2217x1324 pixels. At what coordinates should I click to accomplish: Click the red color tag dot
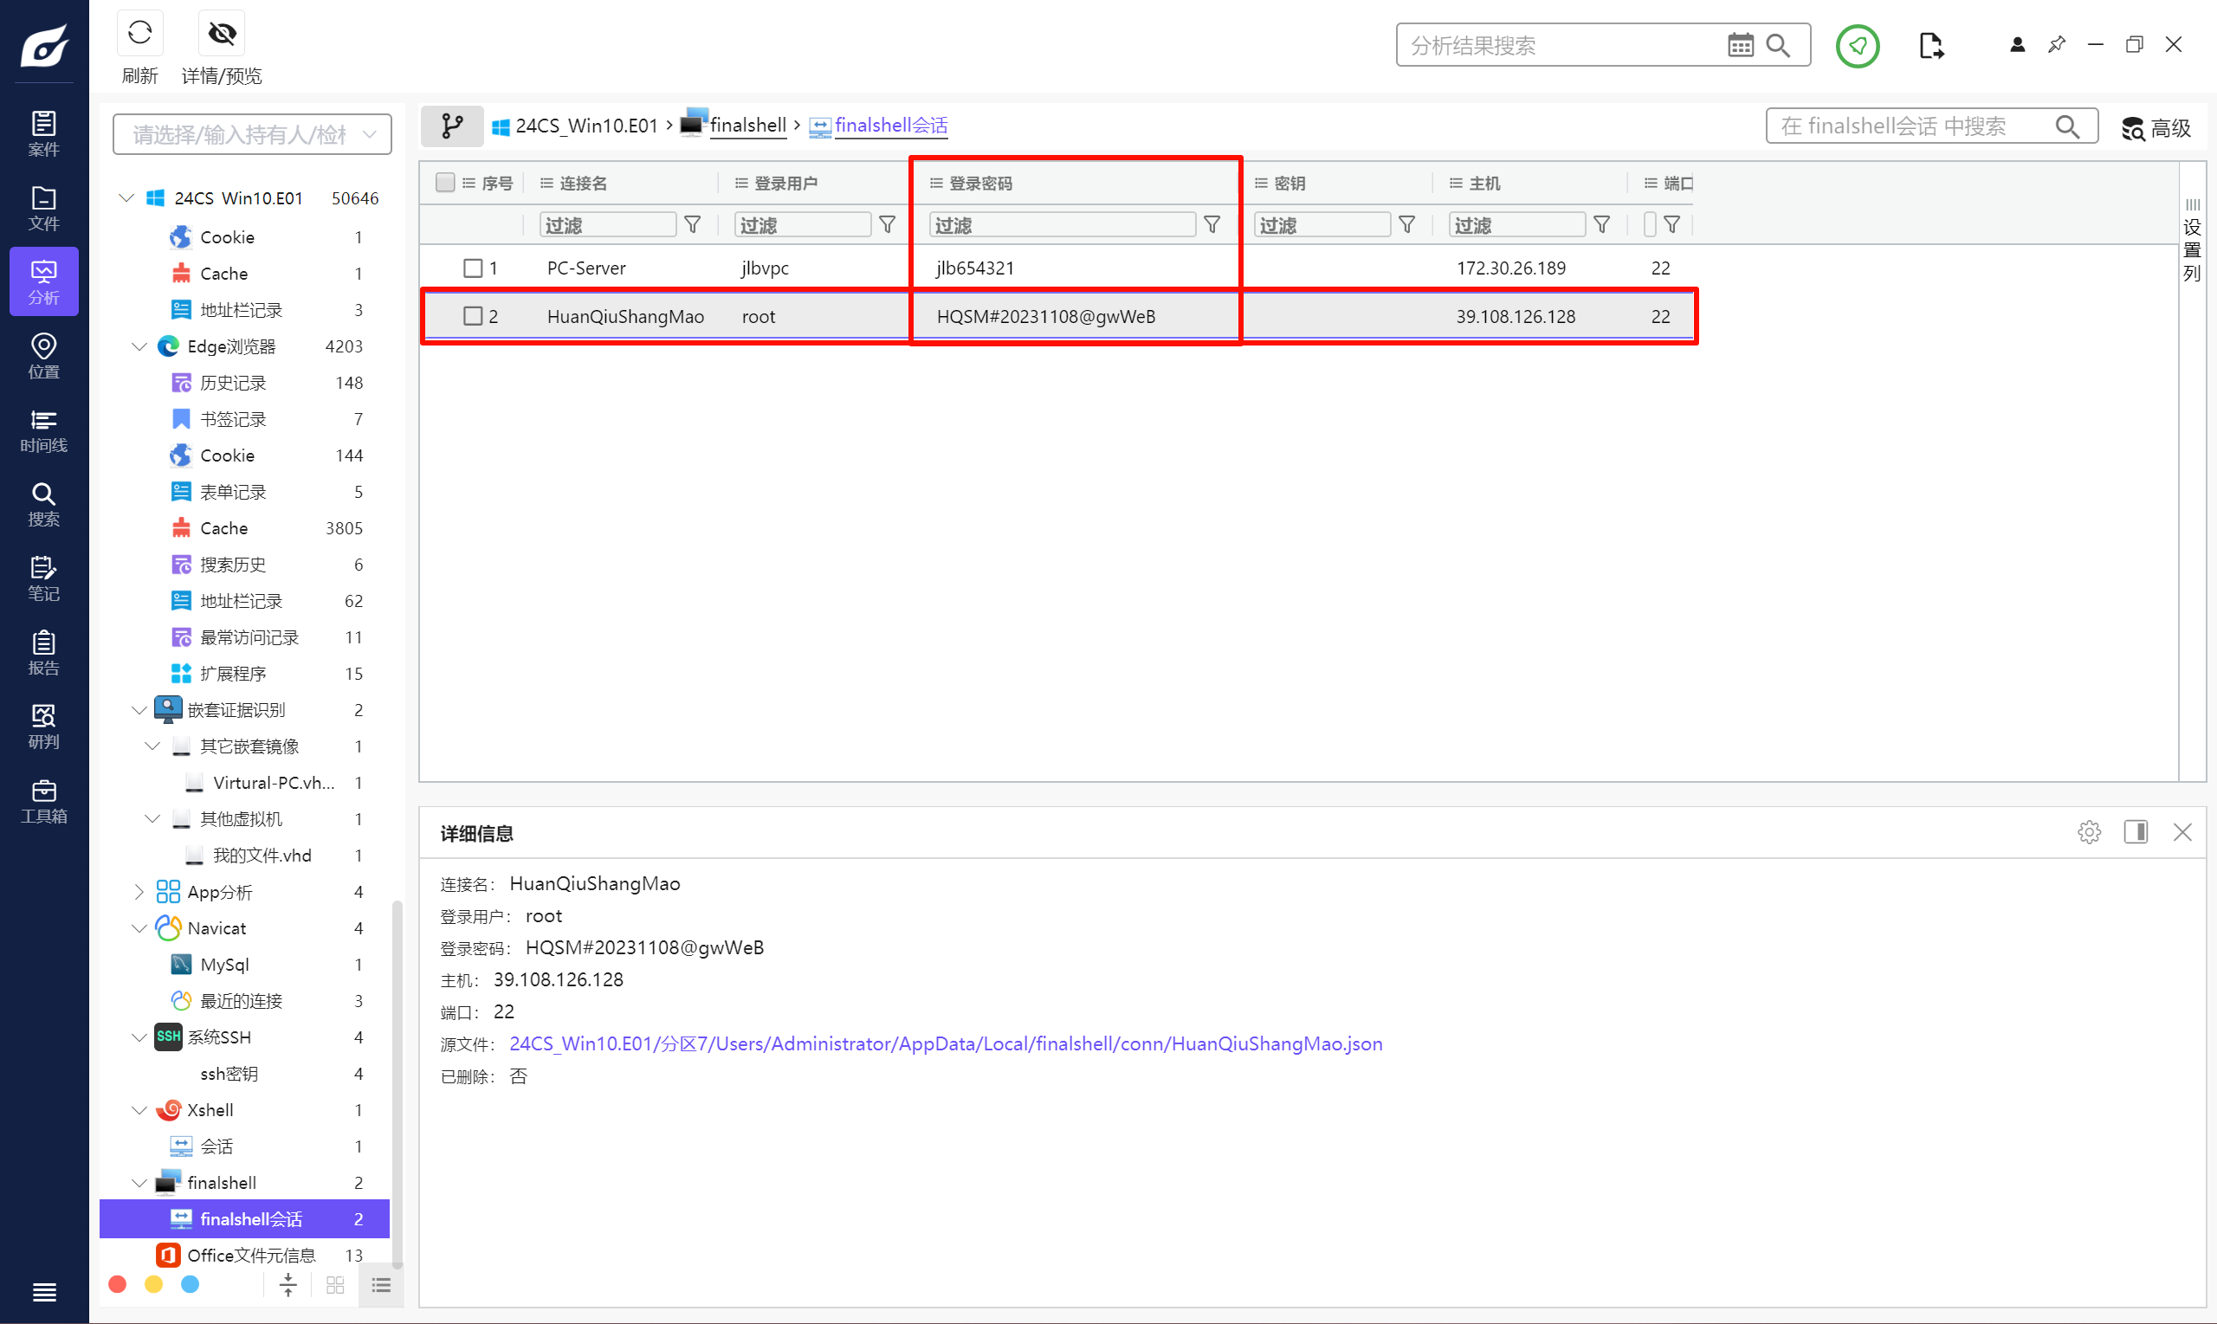117,1284
